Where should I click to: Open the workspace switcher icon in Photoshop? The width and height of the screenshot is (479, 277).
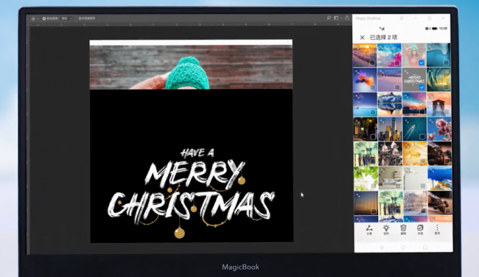click(x=336, y=18)
